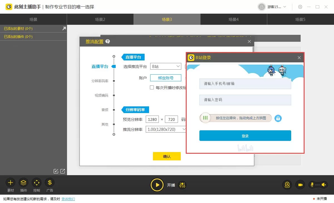This screenshot has height=203, width=334.
Task: Expand the 游客 account dropdown arrow
Action: click(x=284, y=7)
